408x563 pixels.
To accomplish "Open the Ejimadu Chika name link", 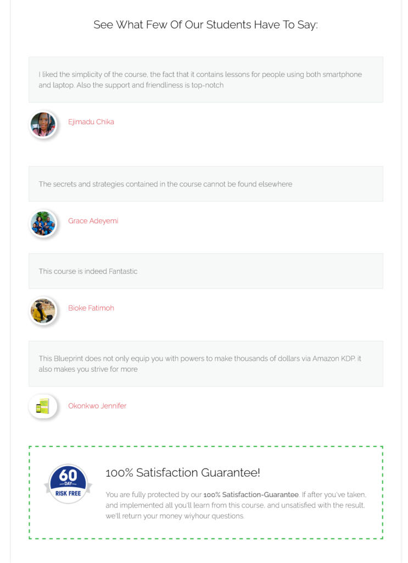I will pyautogui.click(x=91, y=122).
